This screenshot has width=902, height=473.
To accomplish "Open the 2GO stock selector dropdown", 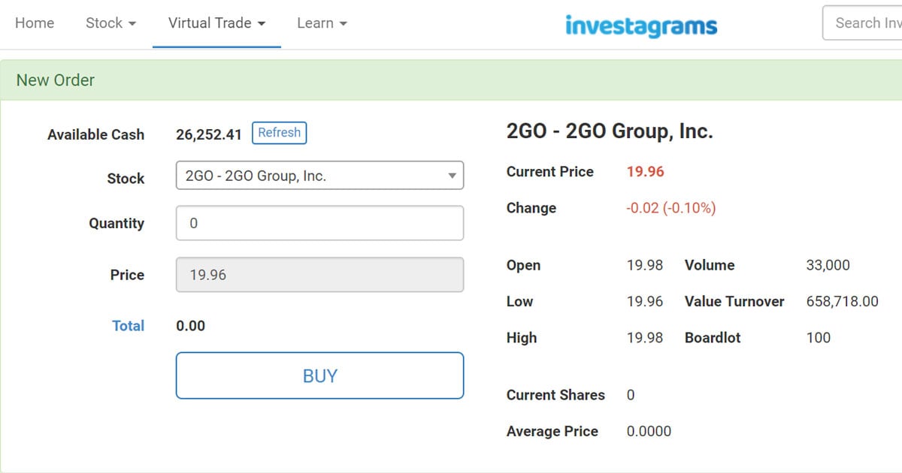I will pyautogui.click(x=319, y=176).
